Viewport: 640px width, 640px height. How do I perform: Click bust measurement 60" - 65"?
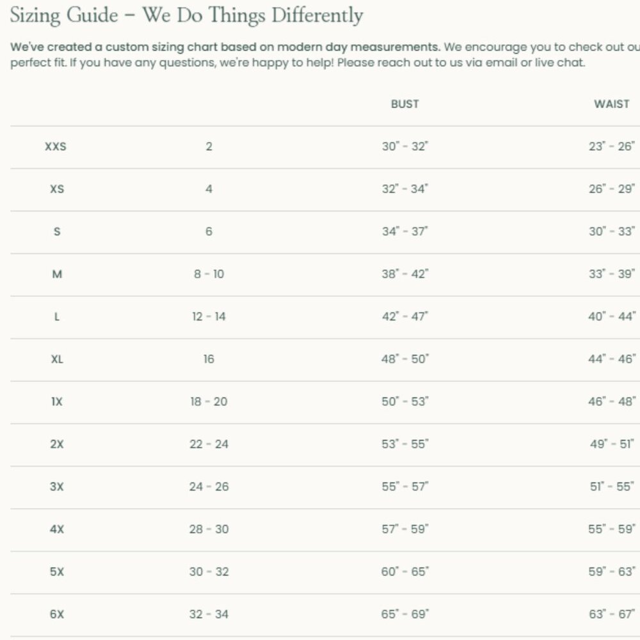click(404, 572)
